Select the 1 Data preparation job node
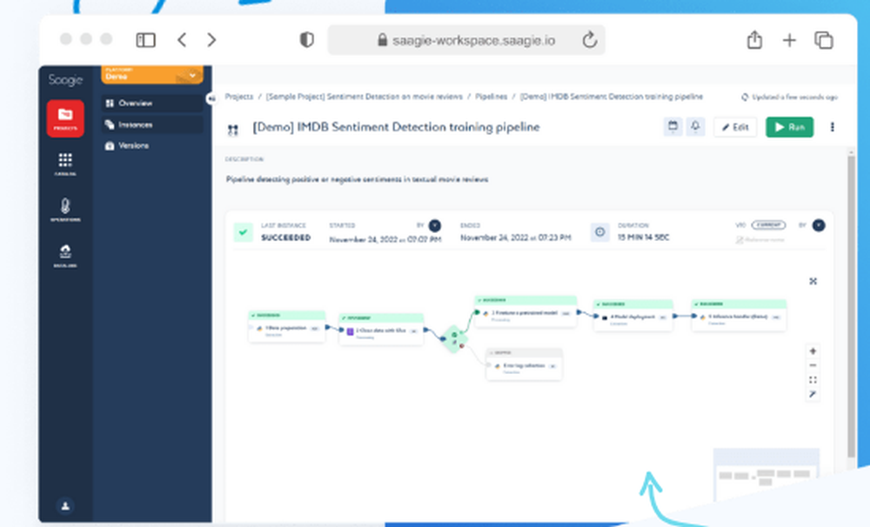 tap(287, 327)
